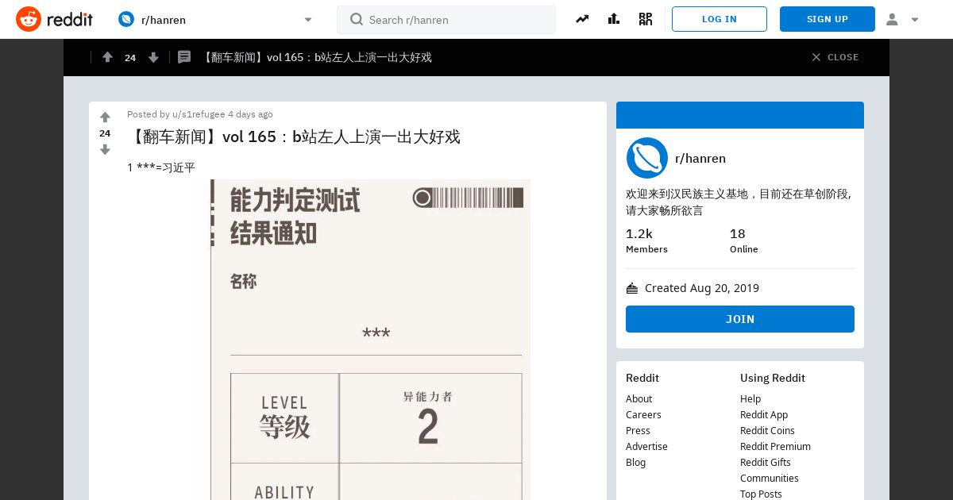Click the CLOSE button on overlay
953x500 pixels.
pyautogui.click(x=835, y=57)
